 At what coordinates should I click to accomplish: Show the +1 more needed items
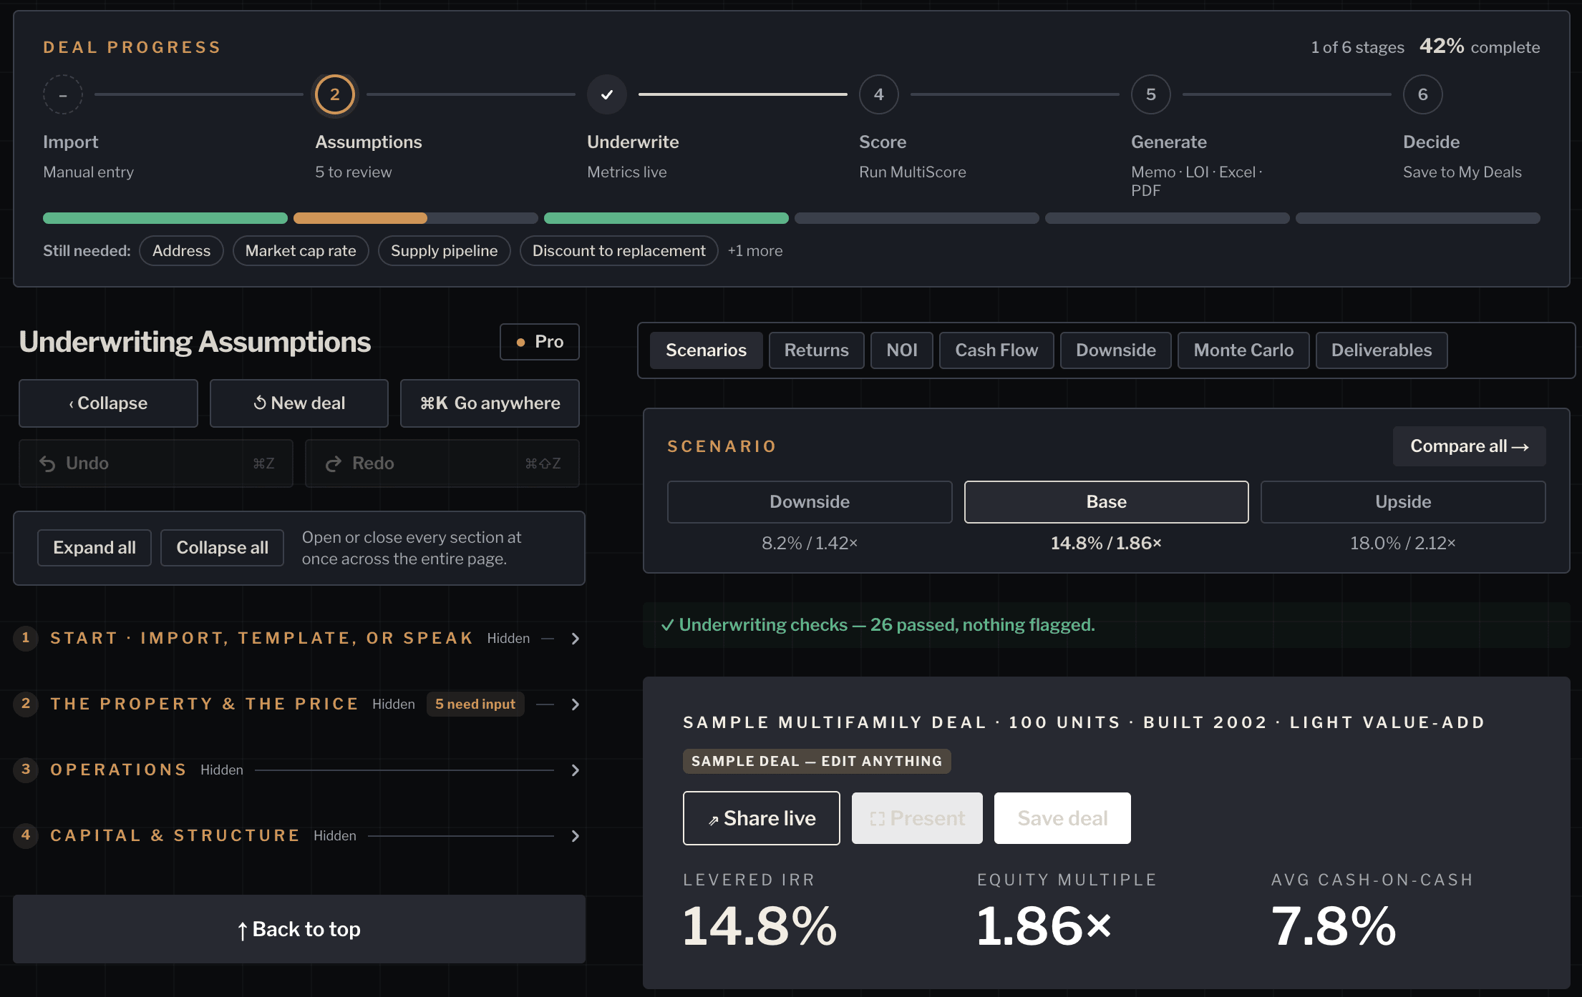(755, 251)
